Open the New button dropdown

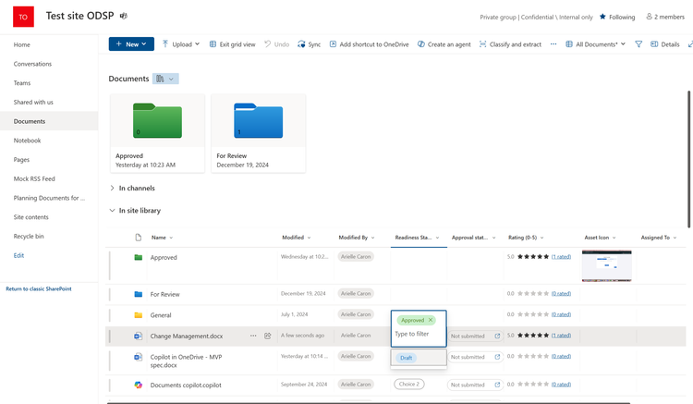(131, 44)
